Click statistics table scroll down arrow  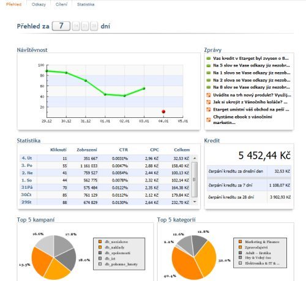(x=195, y=202)
